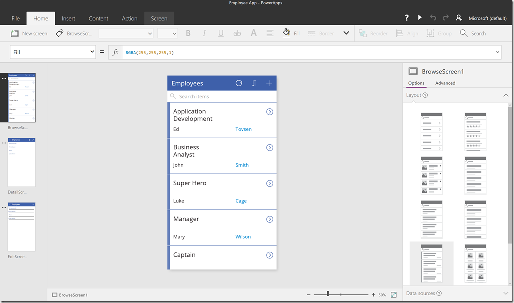The width and height of the screenshot is (514, 303).
Task: Preview the app with play button
Action: coord(420,17)
